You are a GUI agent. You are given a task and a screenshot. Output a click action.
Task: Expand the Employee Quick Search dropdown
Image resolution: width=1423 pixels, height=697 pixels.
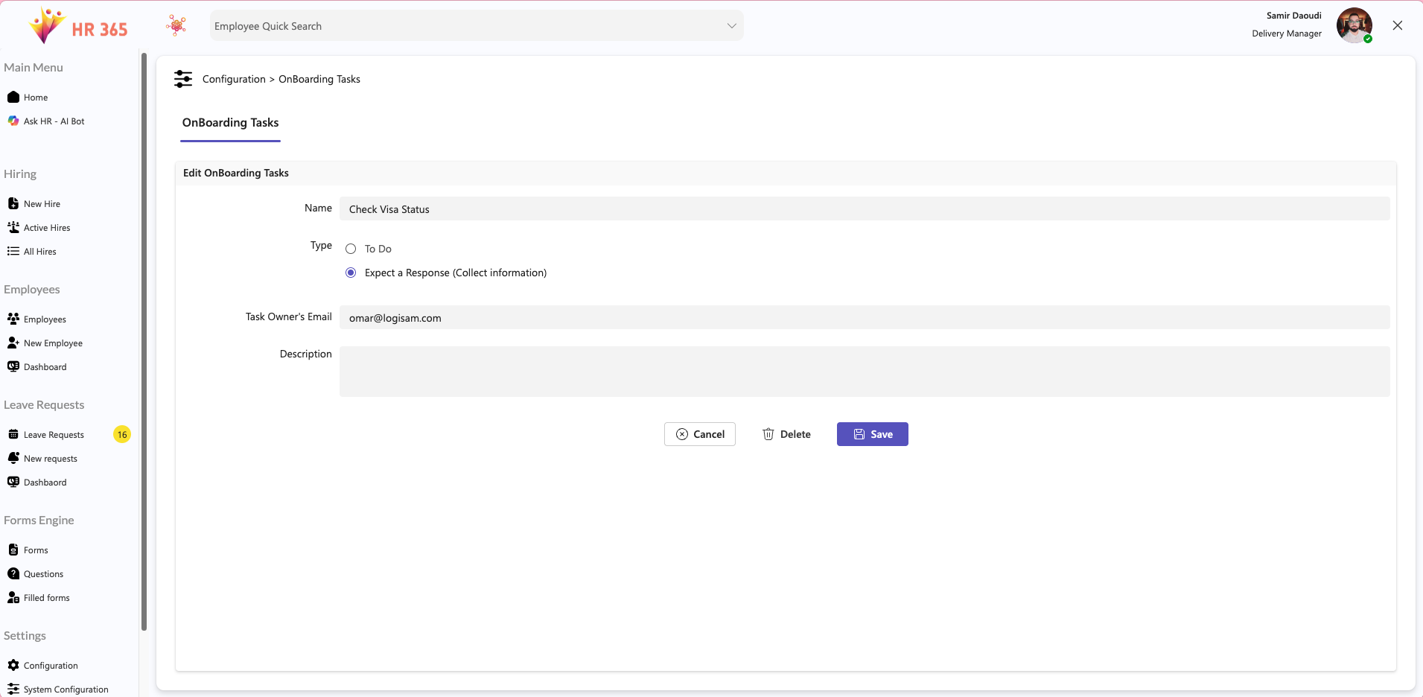click(x=730, y=25)
